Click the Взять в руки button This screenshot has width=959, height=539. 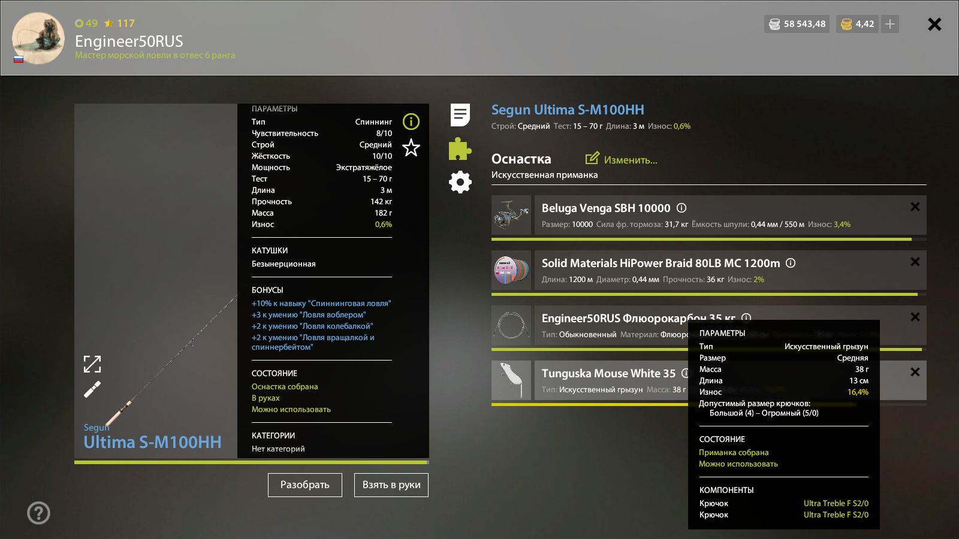[x=391, y=485]
